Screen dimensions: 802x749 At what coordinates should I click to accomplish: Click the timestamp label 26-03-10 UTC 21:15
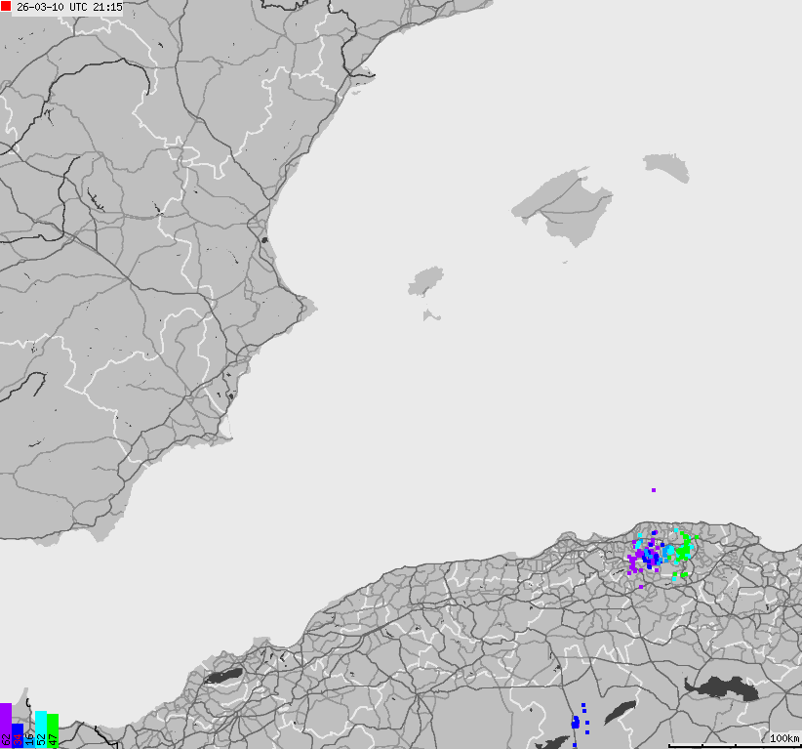68,6
